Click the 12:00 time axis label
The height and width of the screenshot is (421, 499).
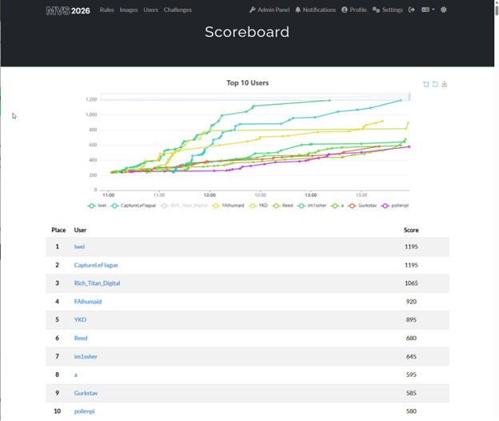tap(210, 195)
